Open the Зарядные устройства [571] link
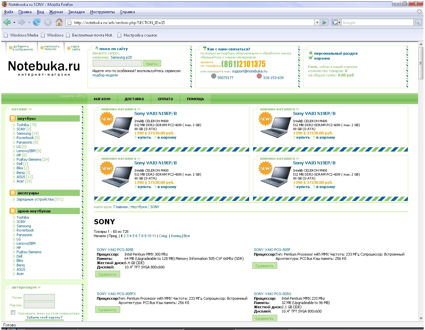The image size is (425, 330). point(40,199)
